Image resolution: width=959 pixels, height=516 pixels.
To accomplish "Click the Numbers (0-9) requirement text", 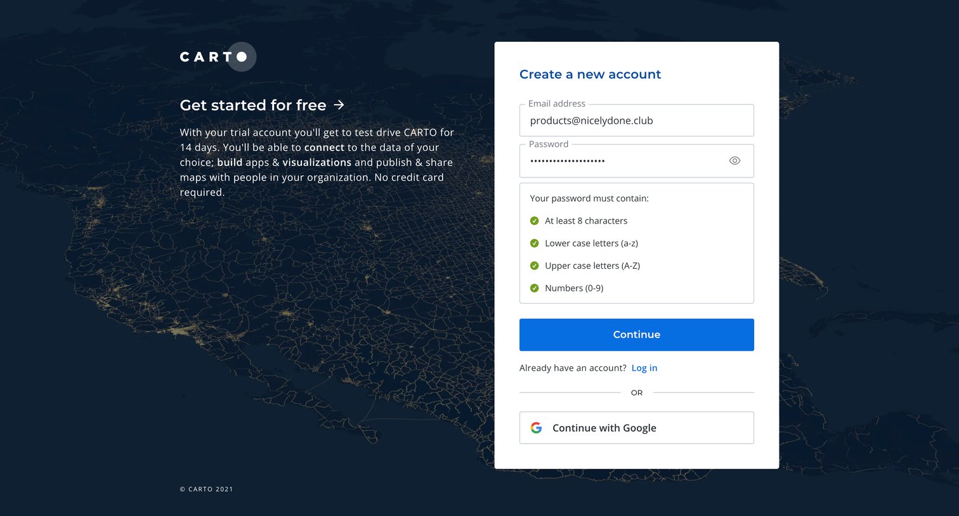I will (x=574, y=288).
